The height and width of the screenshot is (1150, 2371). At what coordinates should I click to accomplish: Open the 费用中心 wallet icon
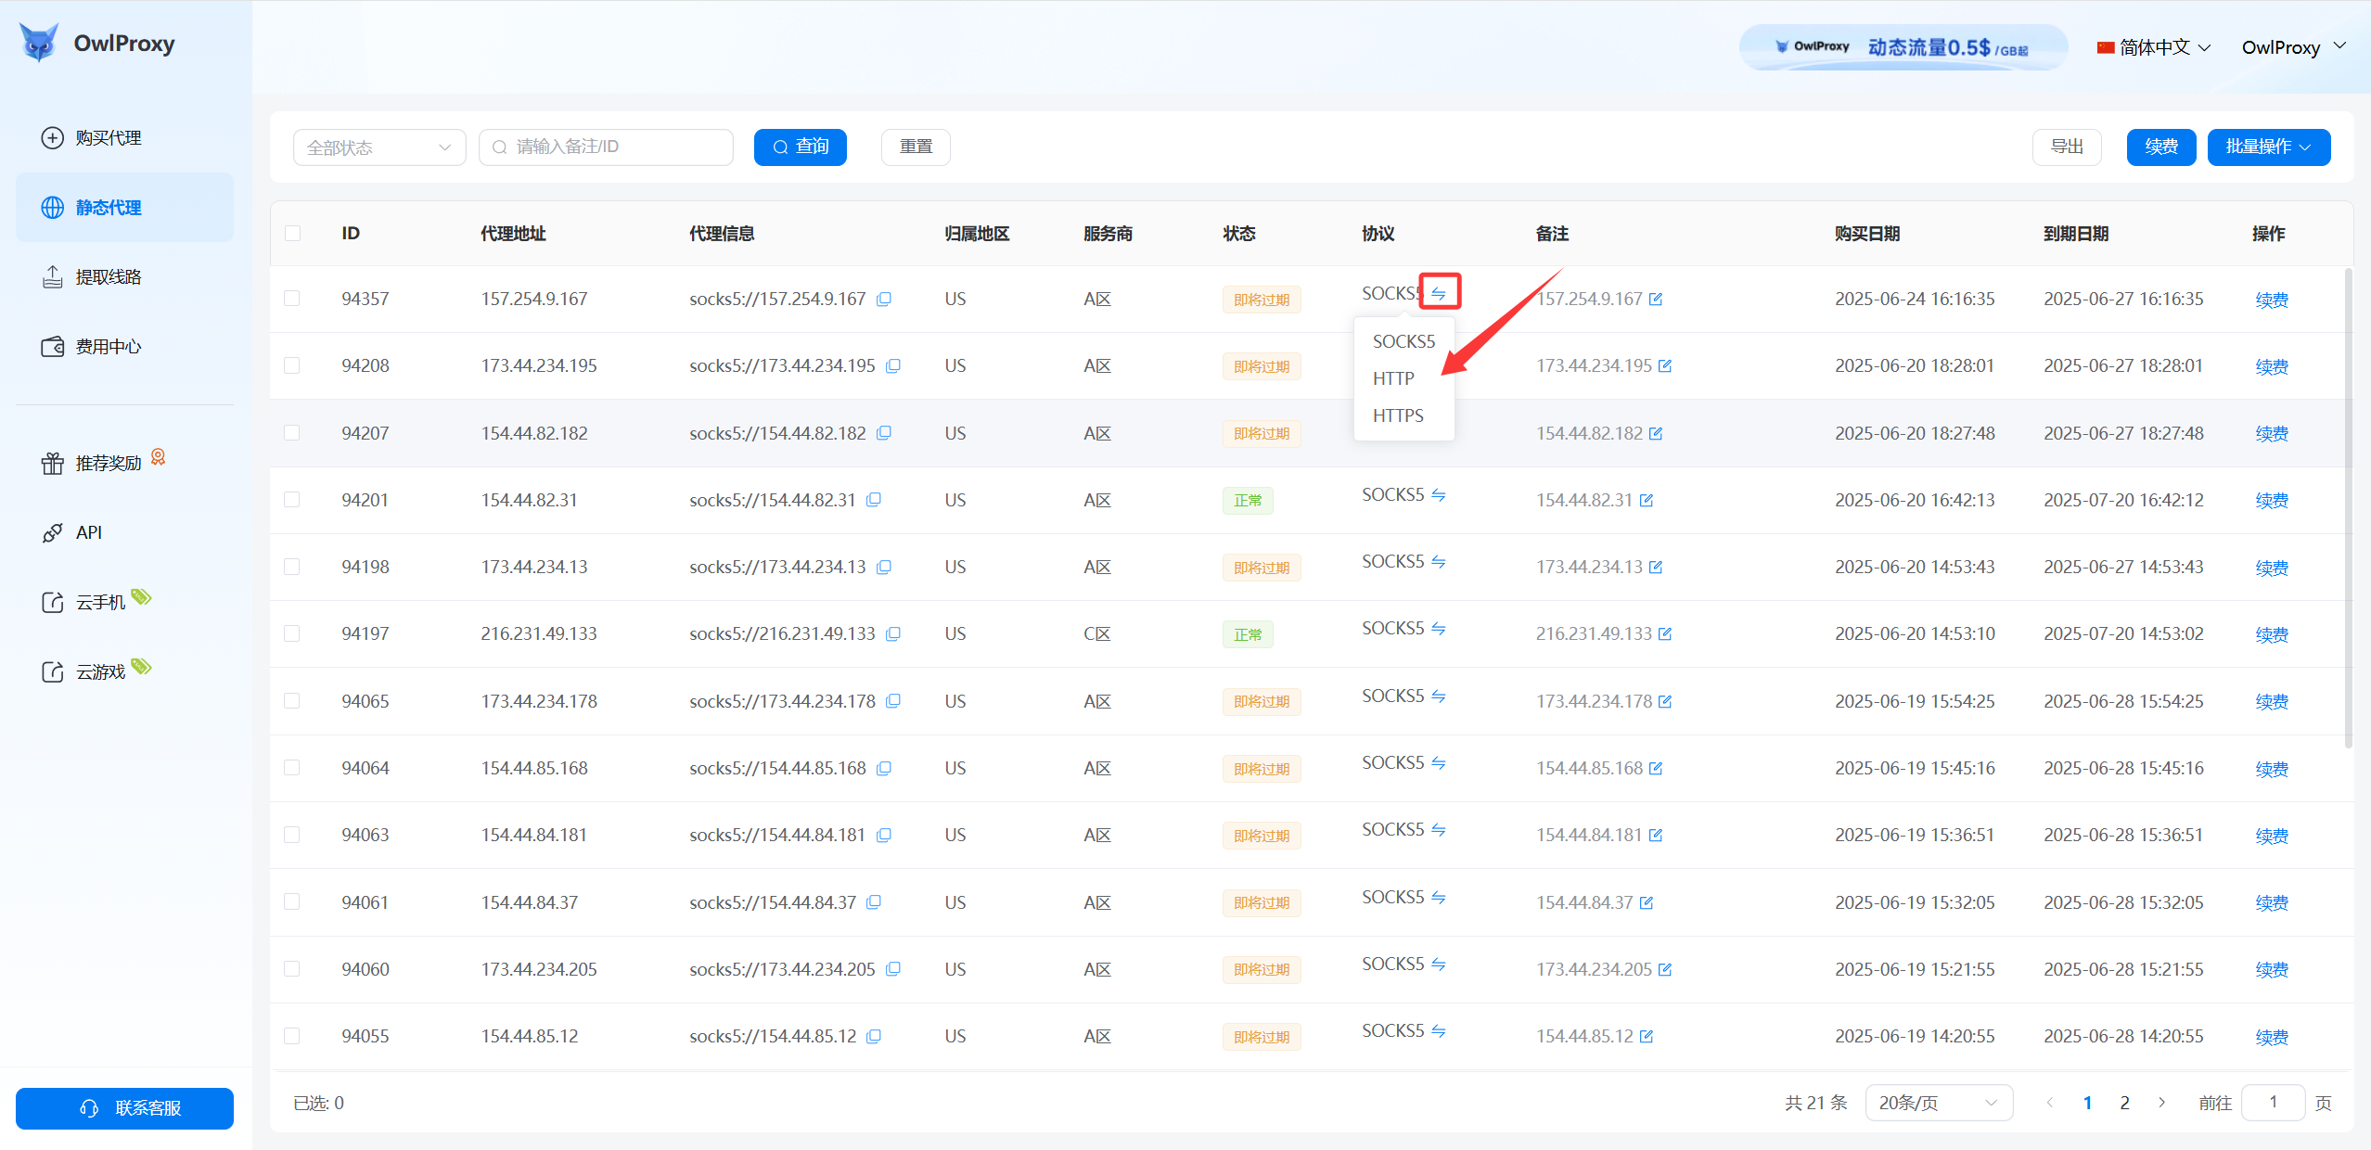(x=52, y=347)
